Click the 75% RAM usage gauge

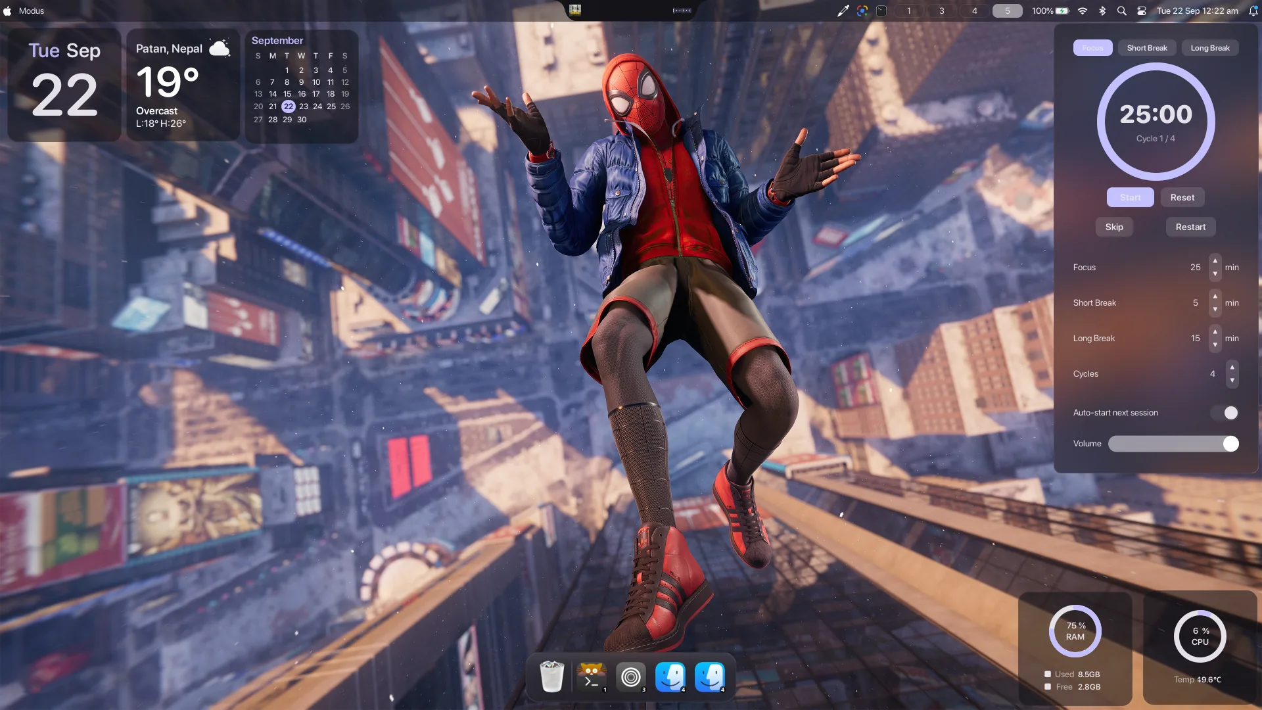(1075, 631)
